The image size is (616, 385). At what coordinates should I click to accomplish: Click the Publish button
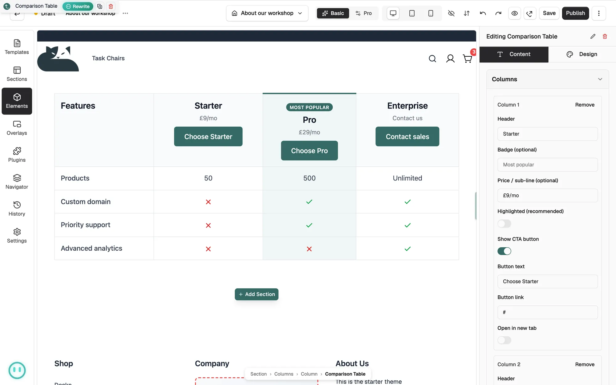pyautogui.click(x=575, y=13)
